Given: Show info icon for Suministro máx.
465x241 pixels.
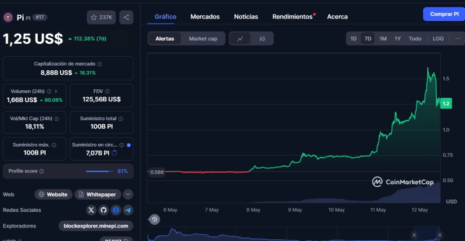Looking at the screenshot, I should click(x=54, y=145).
